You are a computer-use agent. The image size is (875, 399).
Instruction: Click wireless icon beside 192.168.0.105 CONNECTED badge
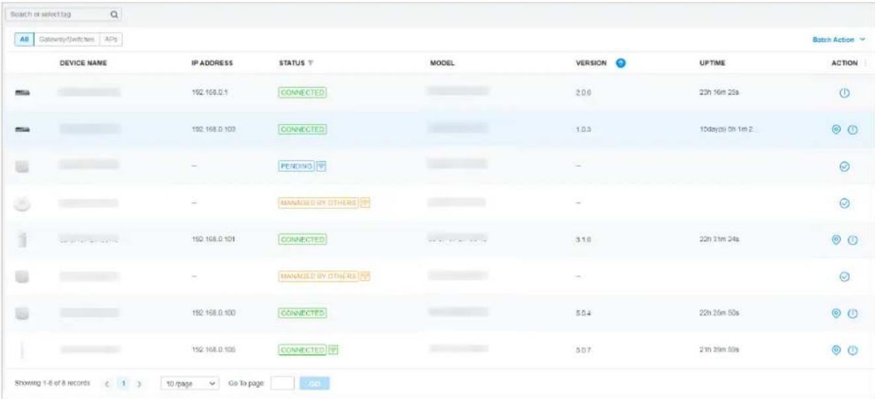(334, 349)
